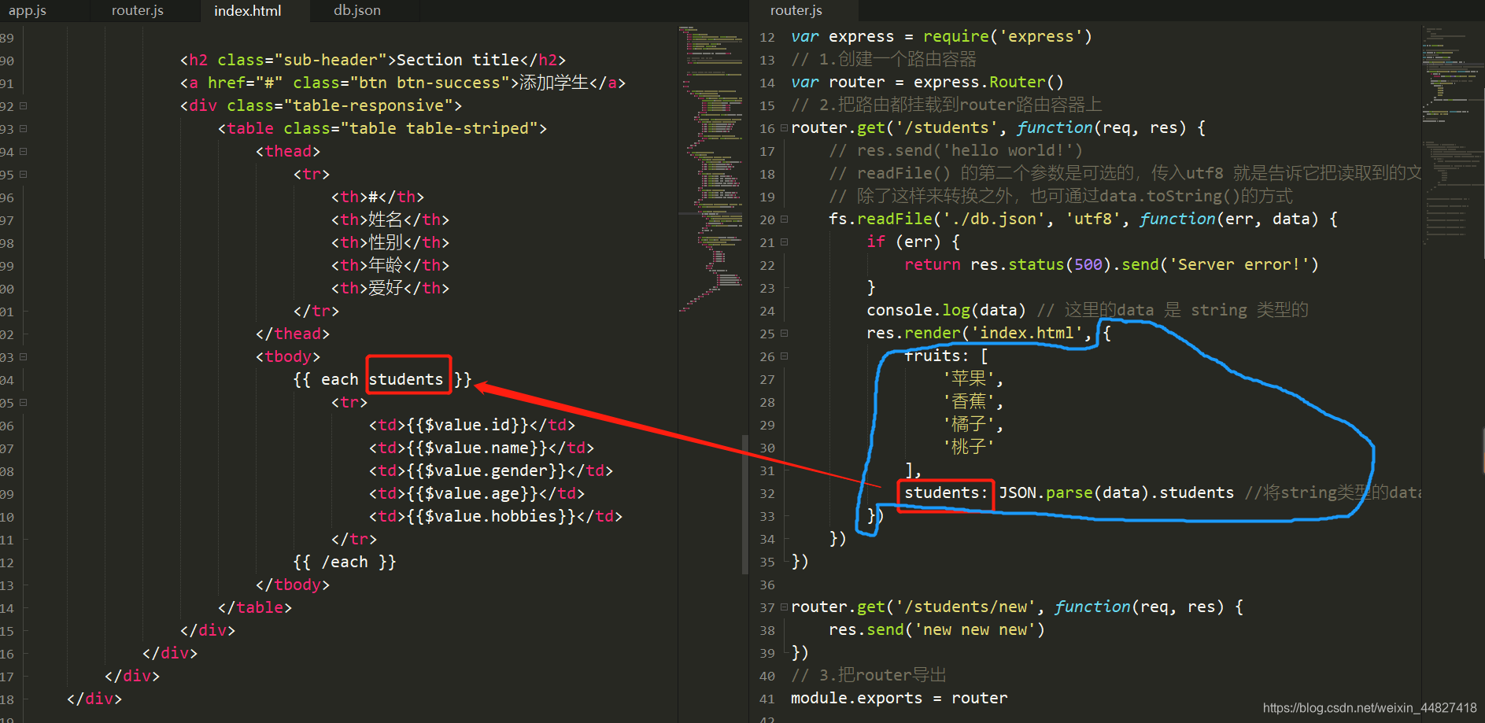Click line number 12 in right gutter
This screenshot has height=723, width=1485.
[x=767, y=37]
